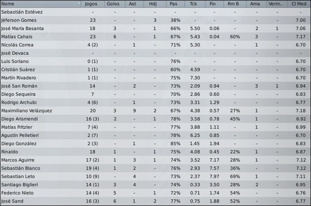This screenshot has width=311, height=206.
Task: Open Santiago Biglieri's entry
Action: point(19,185)
